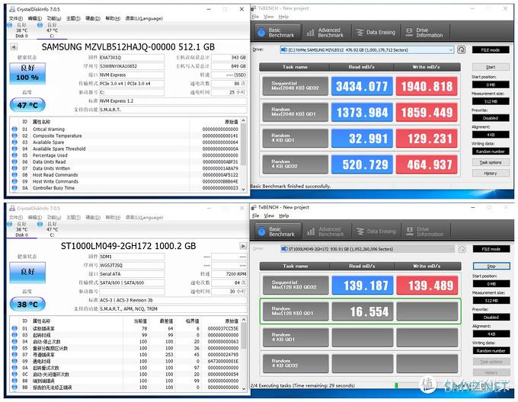Click the refresh icon beside the Samsung drive dropdown
The height and width of the screenshot is (402, 518).
pos(462,49)
